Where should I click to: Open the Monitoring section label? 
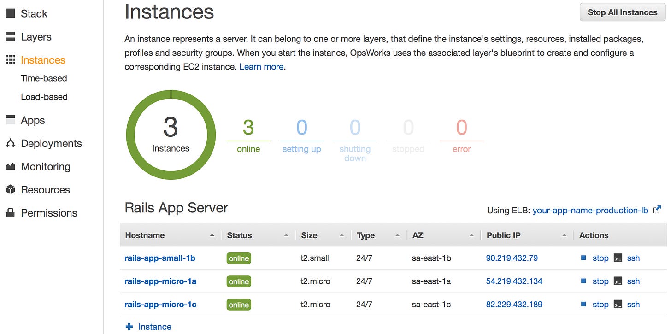click(x=46, y=166)
